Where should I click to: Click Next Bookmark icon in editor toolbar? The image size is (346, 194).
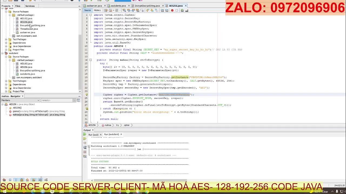(152, 10)
